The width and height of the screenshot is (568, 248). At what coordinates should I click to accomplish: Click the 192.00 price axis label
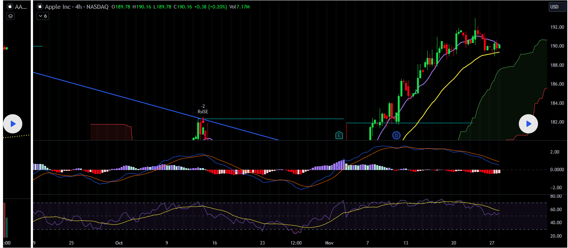(x=556, y=27)
